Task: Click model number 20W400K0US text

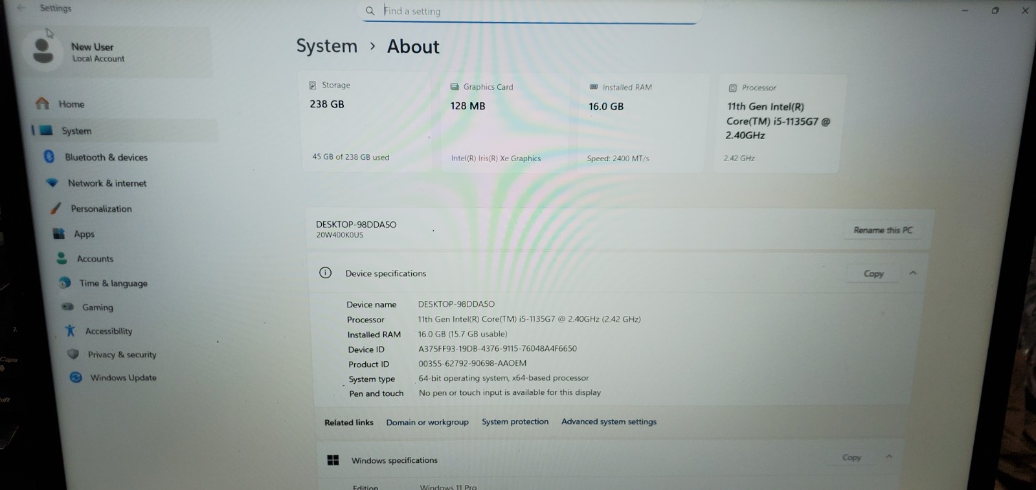Action: 339,235
